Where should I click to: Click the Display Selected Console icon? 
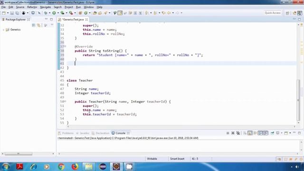(277, 133)
